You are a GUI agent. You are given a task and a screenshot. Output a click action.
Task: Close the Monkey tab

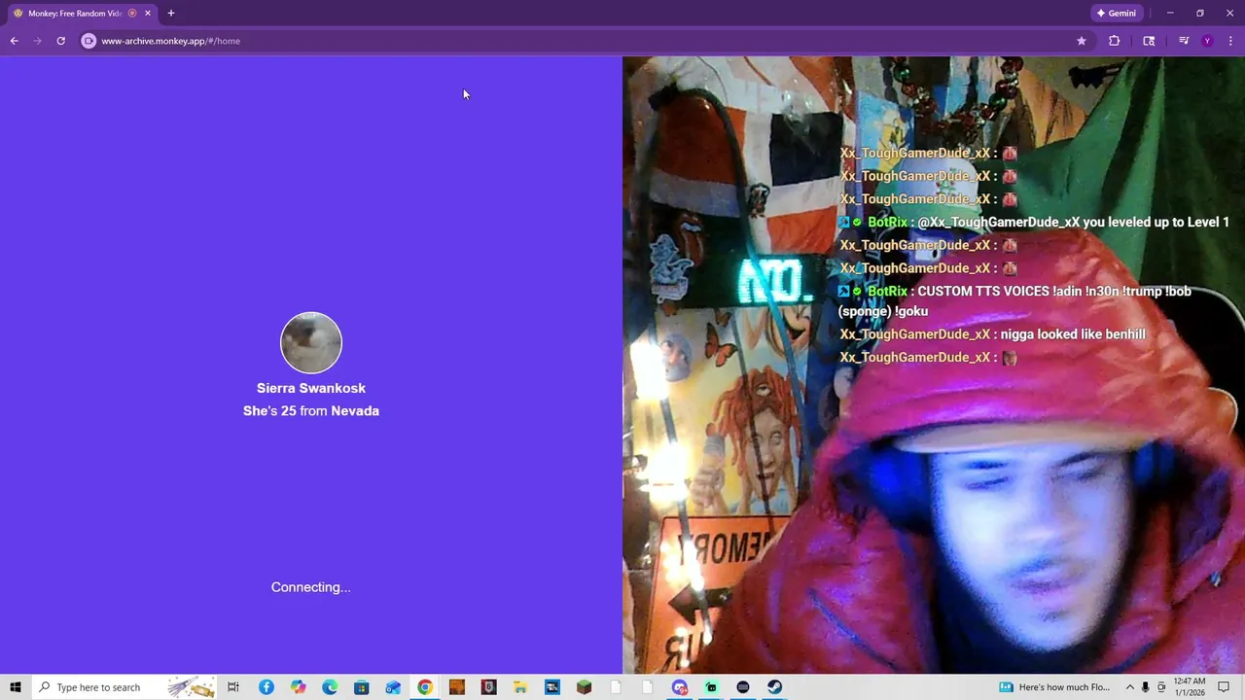click(x=147, y=13)
